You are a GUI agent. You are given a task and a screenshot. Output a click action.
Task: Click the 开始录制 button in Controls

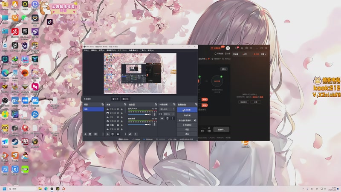click(187, 115)
